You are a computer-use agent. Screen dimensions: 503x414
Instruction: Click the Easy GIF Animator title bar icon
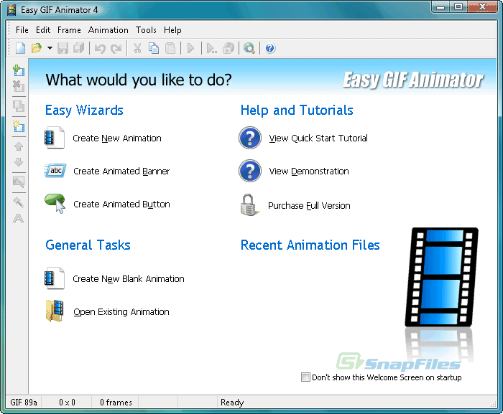tap(11, 10)
